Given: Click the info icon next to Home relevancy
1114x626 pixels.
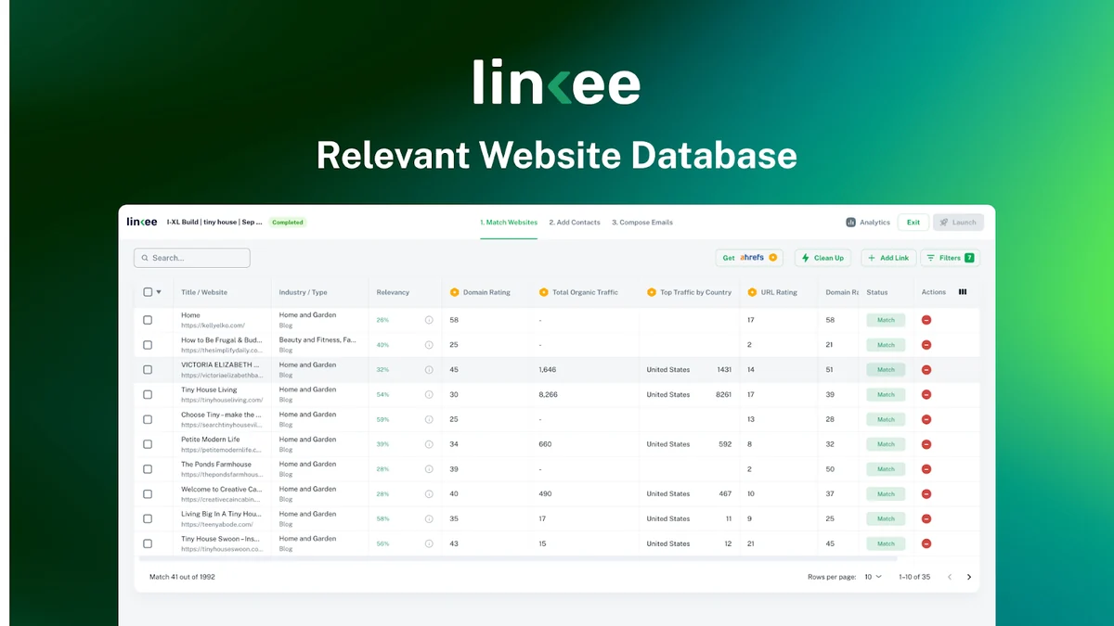Looking at the screenshot, I should click(x=428, y=320).
